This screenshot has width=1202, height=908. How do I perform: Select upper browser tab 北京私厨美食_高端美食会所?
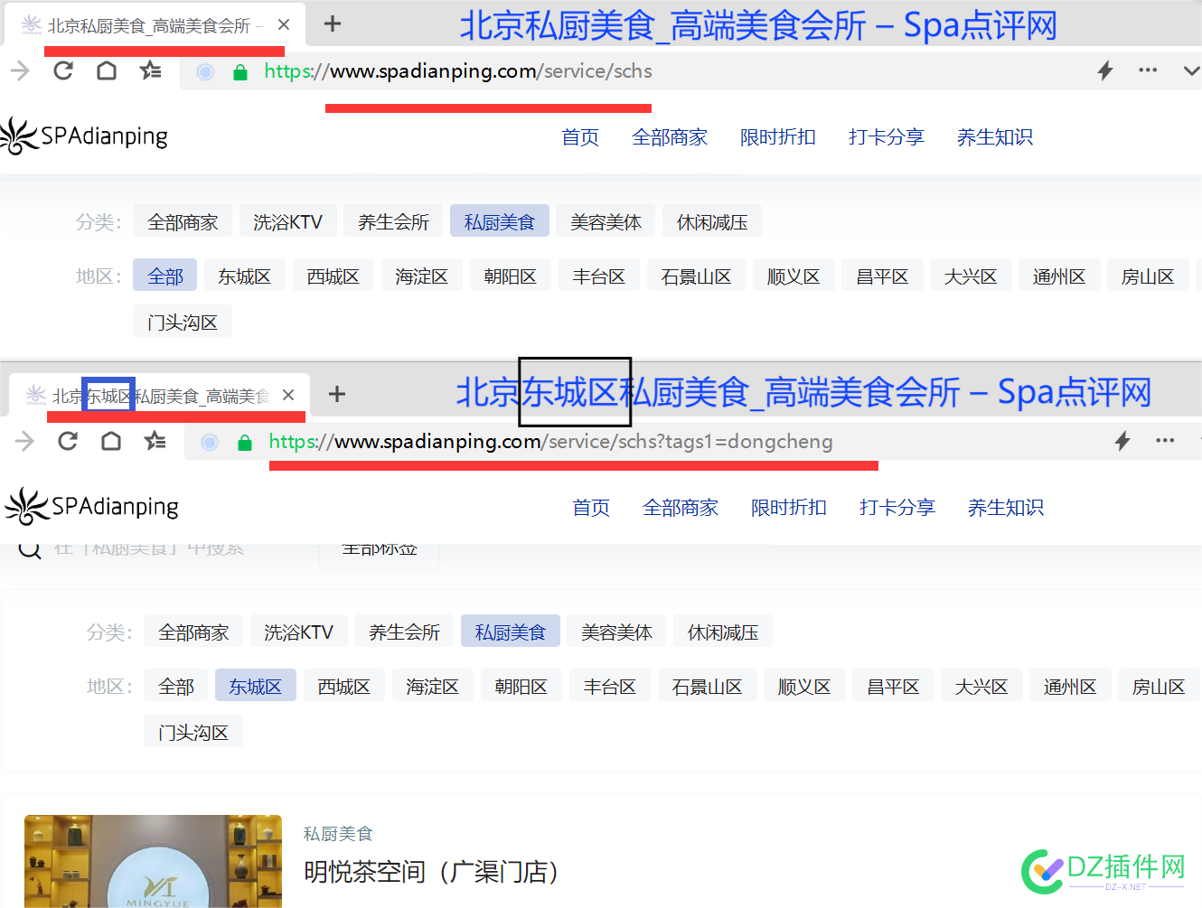tap(154, 25)
